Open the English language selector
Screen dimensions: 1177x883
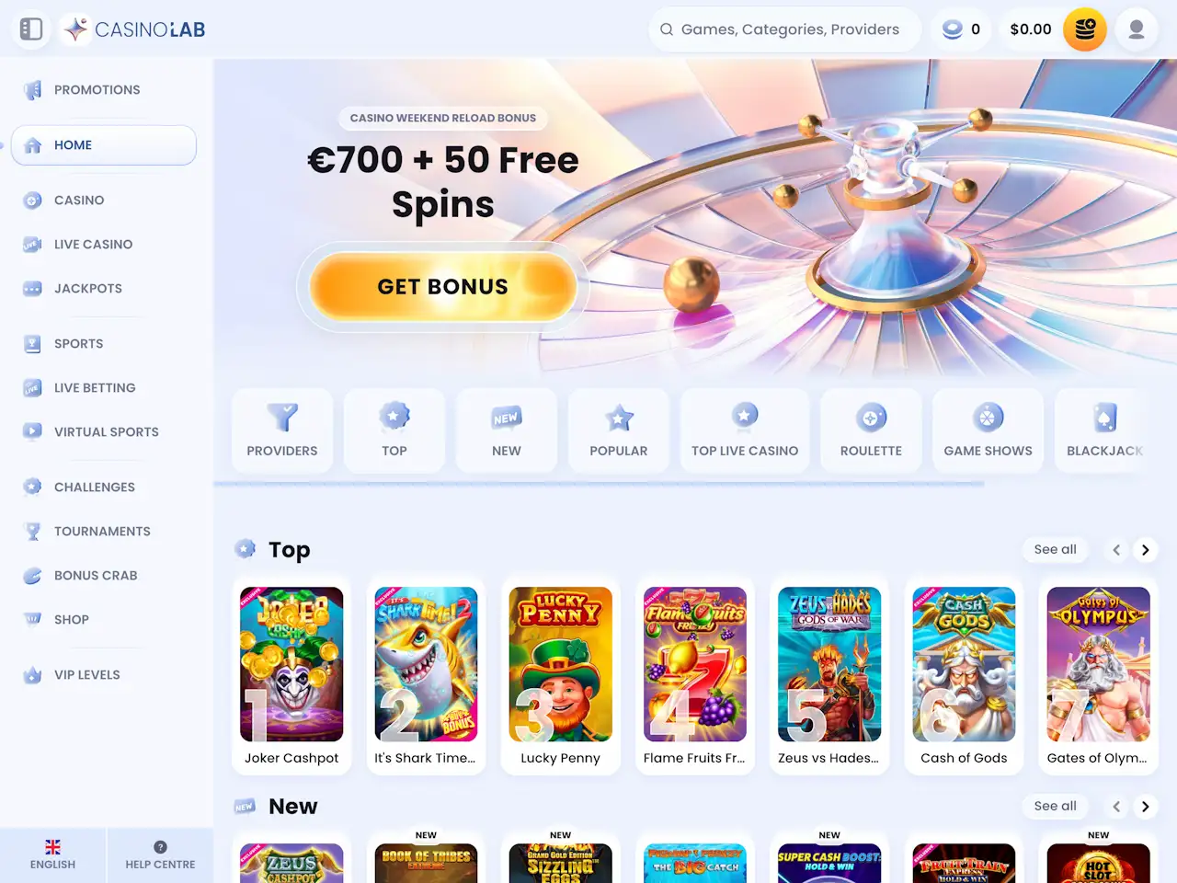pos(52,855)
